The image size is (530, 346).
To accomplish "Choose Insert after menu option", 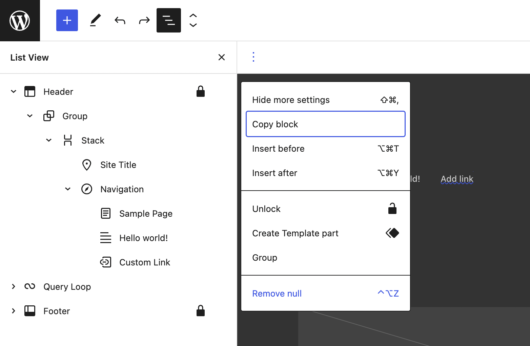I will pyautogui.click(x=326, y=173).
